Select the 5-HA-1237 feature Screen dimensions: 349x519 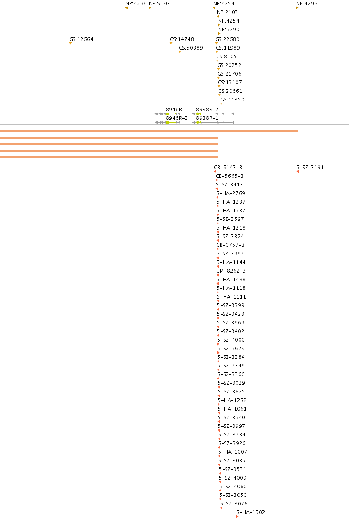click(231, 202)
